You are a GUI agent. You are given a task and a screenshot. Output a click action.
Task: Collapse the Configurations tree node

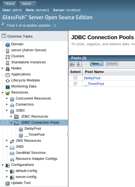pyautogui.click(x=2, y=165)
